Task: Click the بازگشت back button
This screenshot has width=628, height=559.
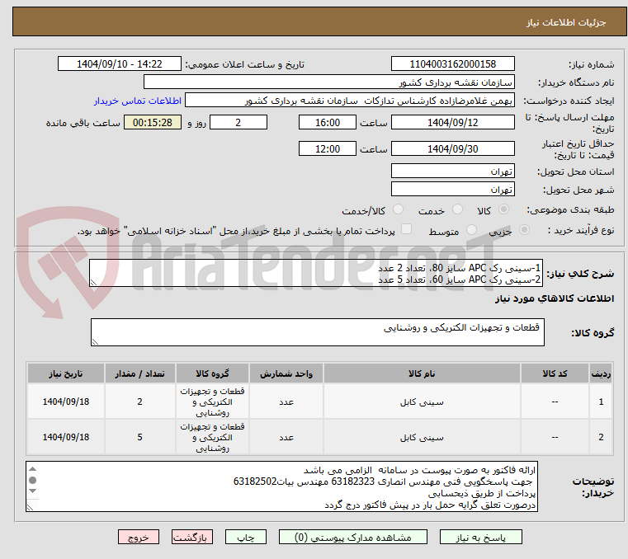Action: (192, 537)
